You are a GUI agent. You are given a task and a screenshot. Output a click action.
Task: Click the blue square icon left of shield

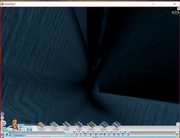pos(2,134)
